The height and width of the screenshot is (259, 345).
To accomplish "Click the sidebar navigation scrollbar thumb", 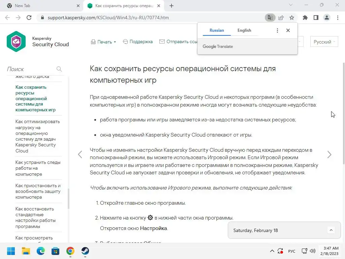I will 68,198.
